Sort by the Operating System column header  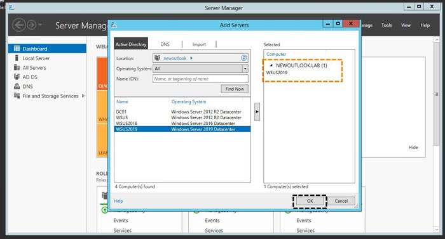pyautogui.click(x=189, y=101)
